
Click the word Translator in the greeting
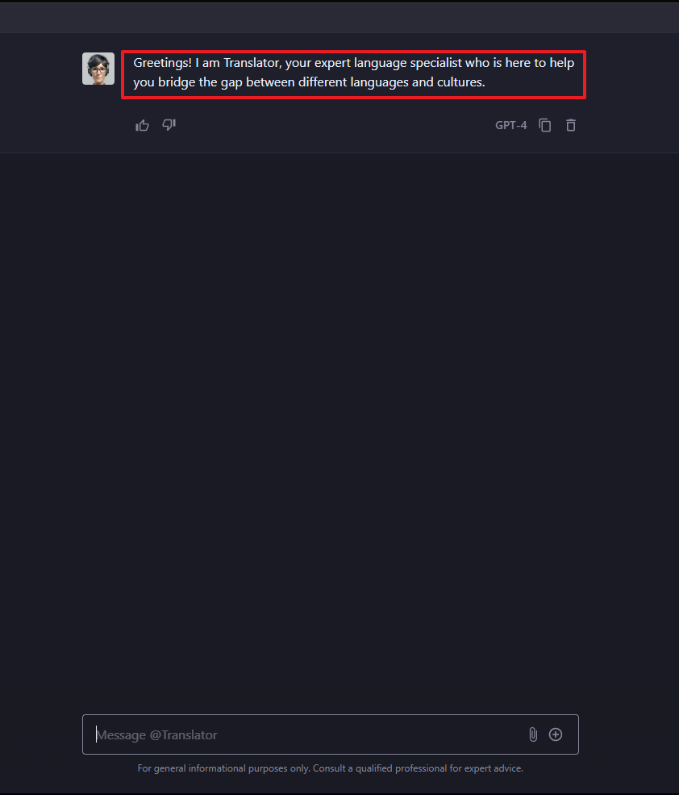[252, 63]
